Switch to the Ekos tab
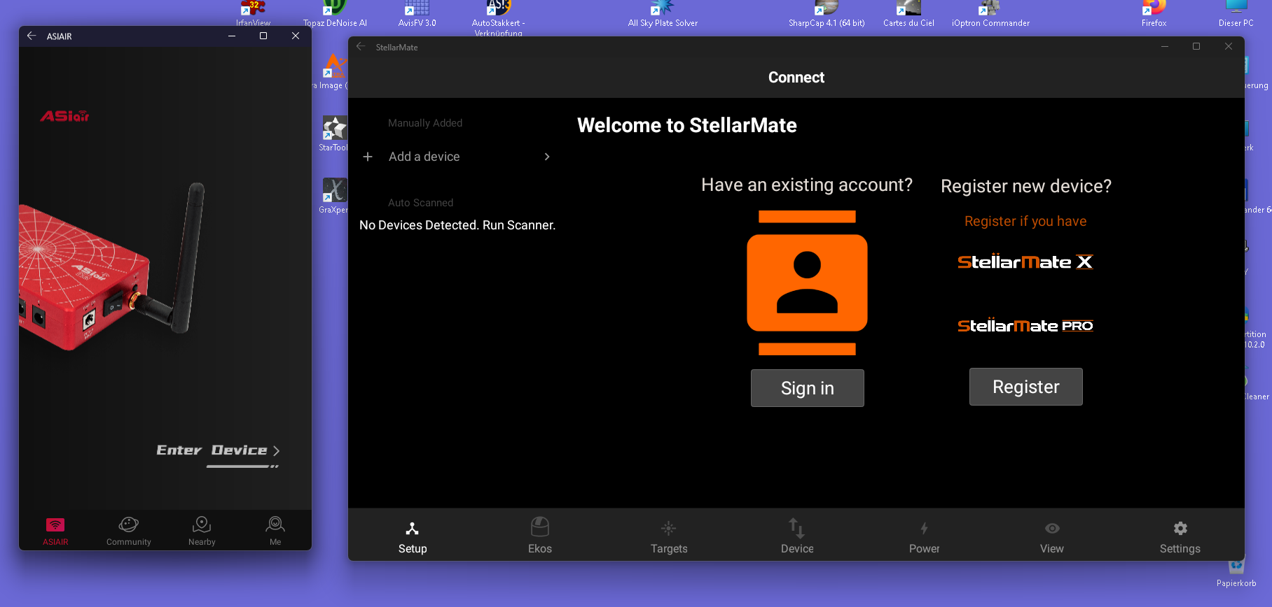The width and height of the screenshot is (1272, 607). pos(540,537)
